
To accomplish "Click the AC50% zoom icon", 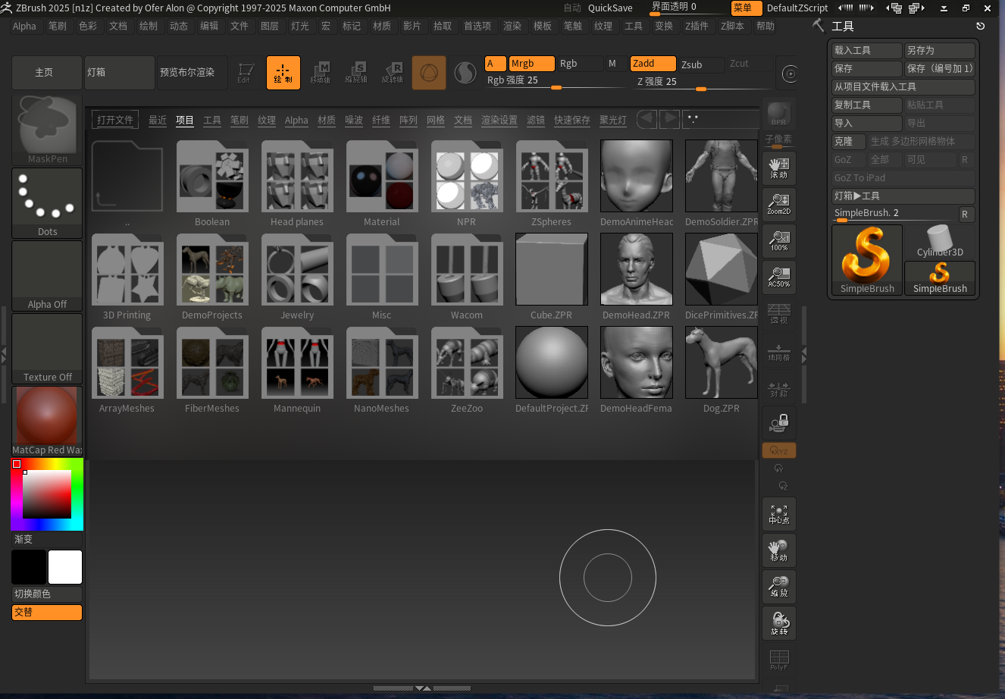I will (x=778, y=277).
